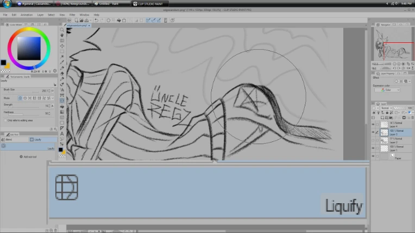
Task: Open the Expression color dropdown
Action: (387, 90)
